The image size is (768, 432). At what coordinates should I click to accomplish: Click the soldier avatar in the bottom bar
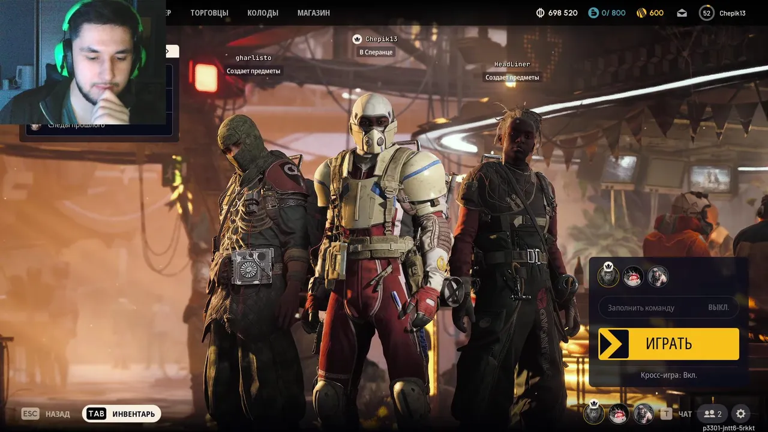click(644, 413)
